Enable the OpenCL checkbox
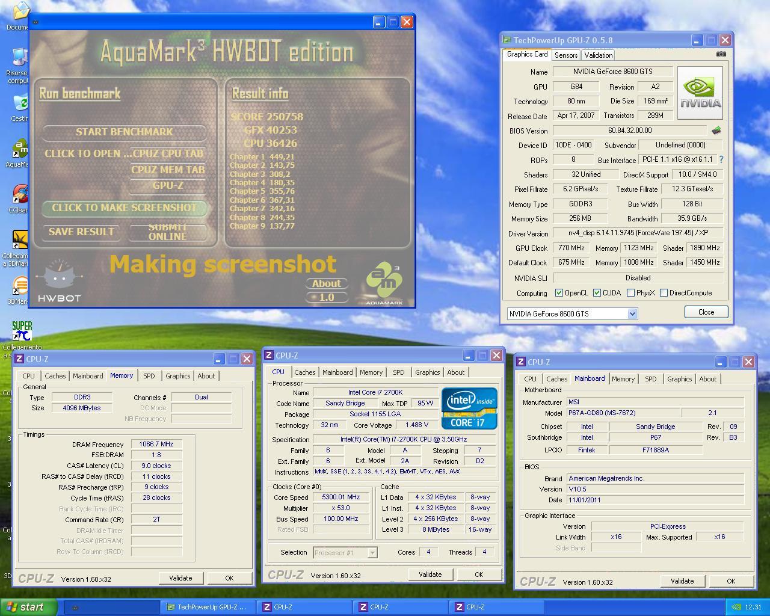This screenshot has width=770, height=616. coord(559,293)
